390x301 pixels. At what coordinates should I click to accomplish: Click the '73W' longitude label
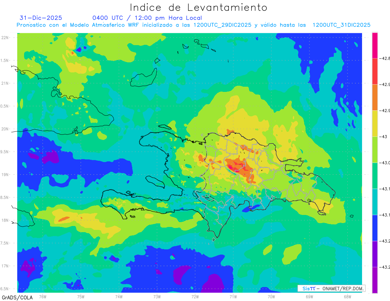coord(157,296)
